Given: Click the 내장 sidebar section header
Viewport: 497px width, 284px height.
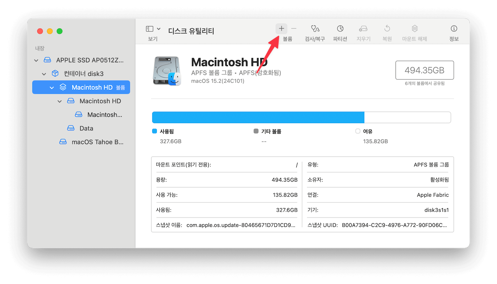Looking at the screenshot, I should coord(40,48).
